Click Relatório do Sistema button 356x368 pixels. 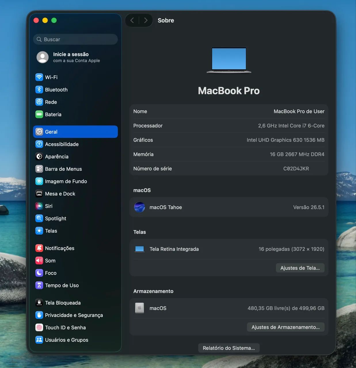(x=229, y=348)
